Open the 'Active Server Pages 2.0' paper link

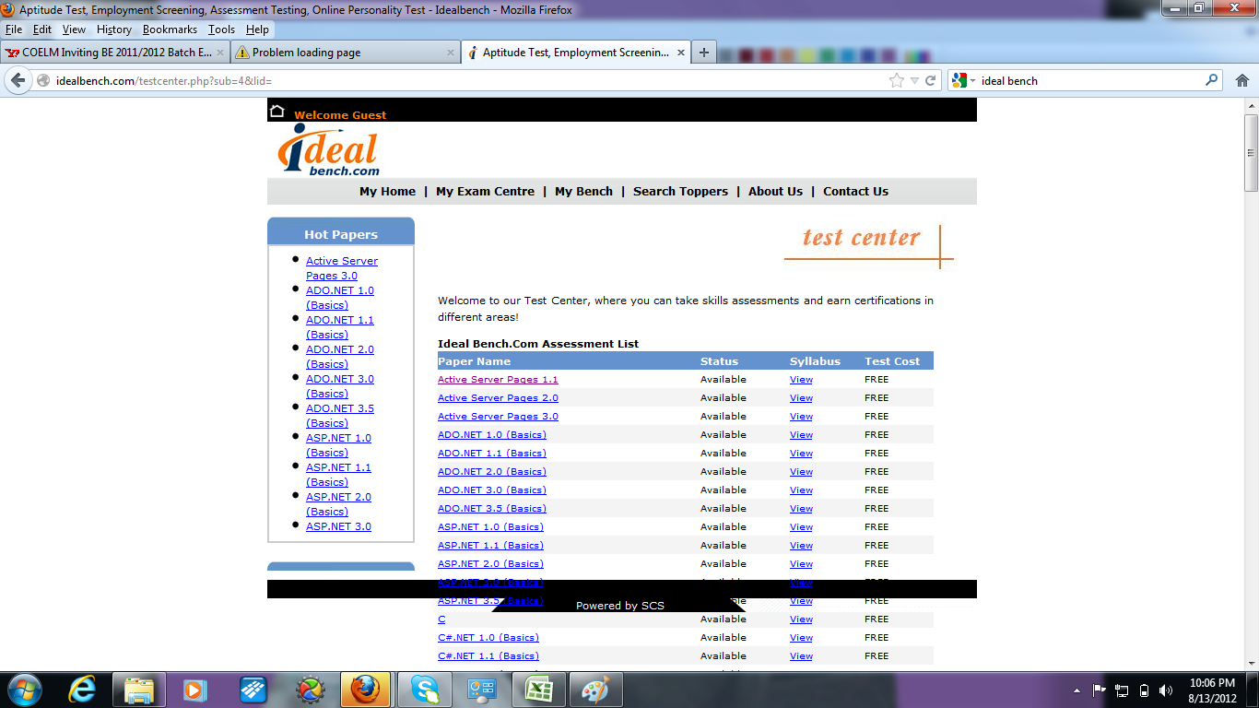[498, 398]
